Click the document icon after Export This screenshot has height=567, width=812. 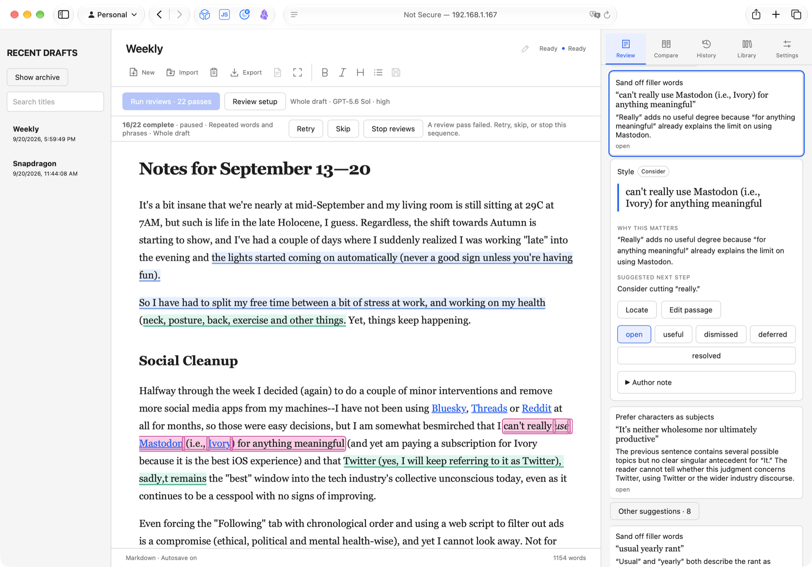pyautogui.click(x=278, y=72)
